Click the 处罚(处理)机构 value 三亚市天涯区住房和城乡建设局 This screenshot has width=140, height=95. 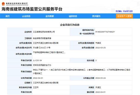[x=46, y=43]
